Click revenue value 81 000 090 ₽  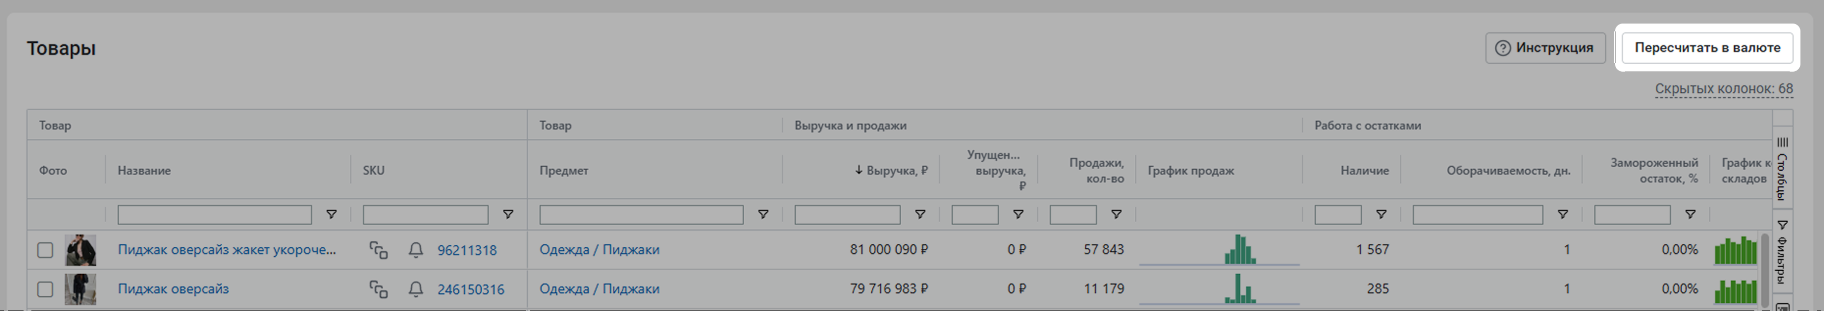tap(888, 249)
